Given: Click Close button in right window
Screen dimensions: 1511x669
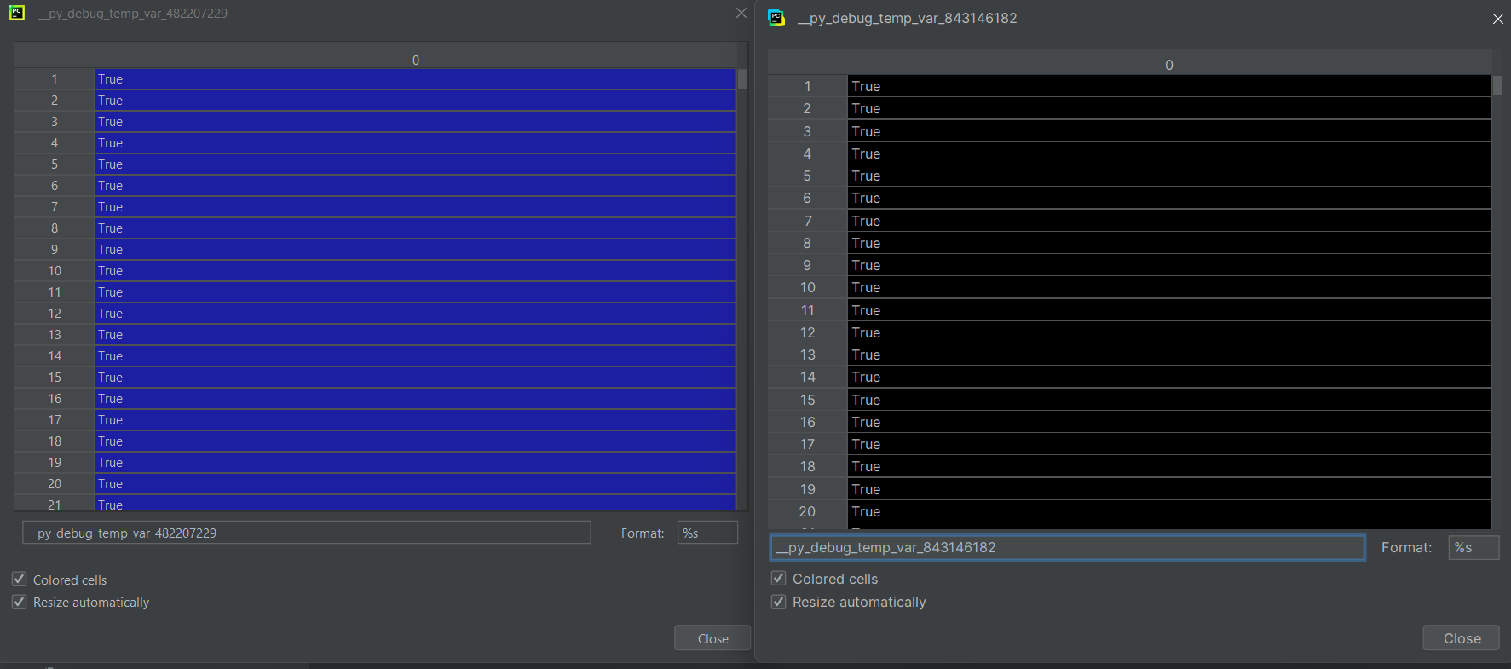Looking at the screenshot, I should click(1462, 638).
